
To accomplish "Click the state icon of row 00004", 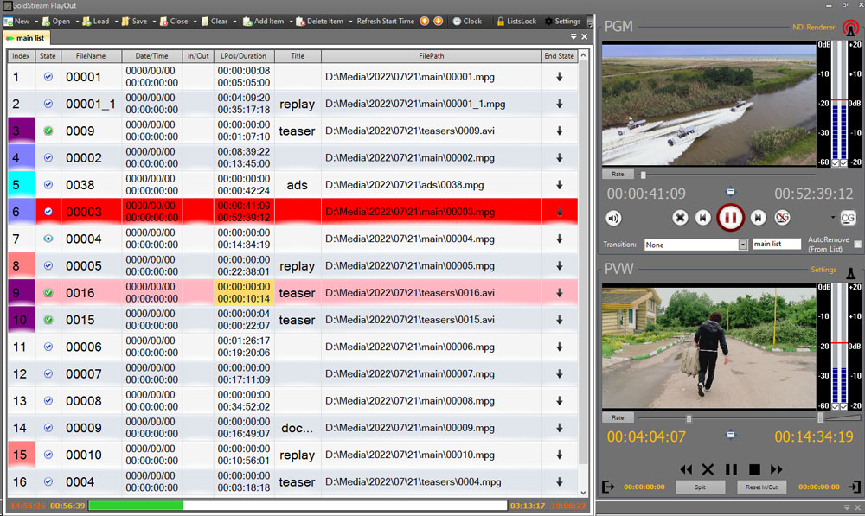I will click(48, 239).
